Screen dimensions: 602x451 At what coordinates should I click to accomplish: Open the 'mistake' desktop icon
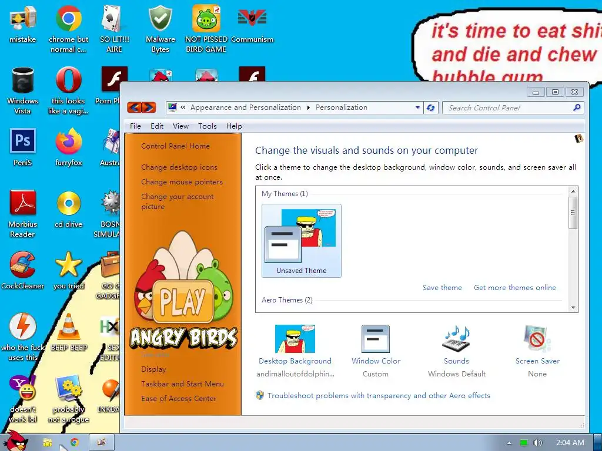(x=23, y=25)
